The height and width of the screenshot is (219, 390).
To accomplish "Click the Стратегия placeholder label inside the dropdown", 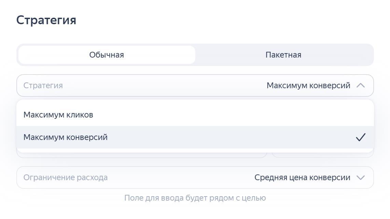I will (43, 85).
